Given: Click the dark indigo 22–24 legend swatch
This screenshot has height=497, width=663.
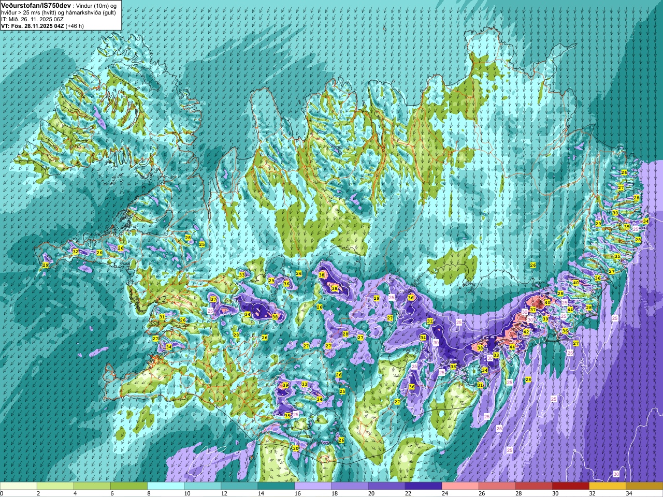Looking at the screenshot, I should tap(423, 486).
